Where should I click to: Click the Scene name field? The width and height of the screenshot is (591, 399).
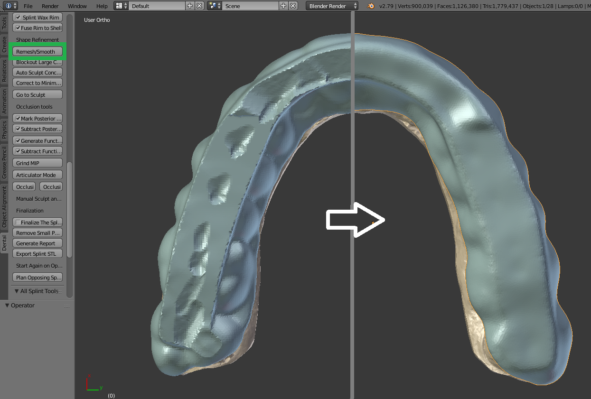tap(250, 6)
